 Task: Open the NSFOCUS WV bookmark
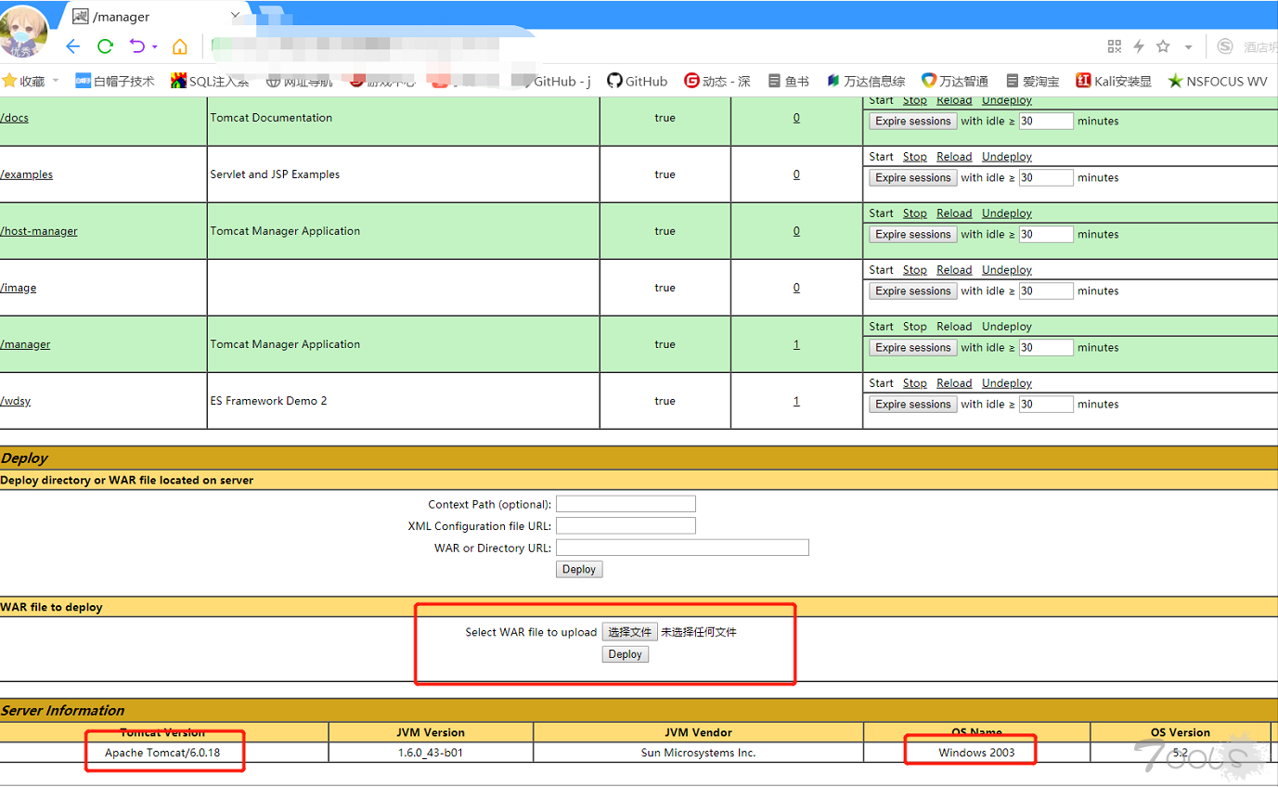[1218, 82]
